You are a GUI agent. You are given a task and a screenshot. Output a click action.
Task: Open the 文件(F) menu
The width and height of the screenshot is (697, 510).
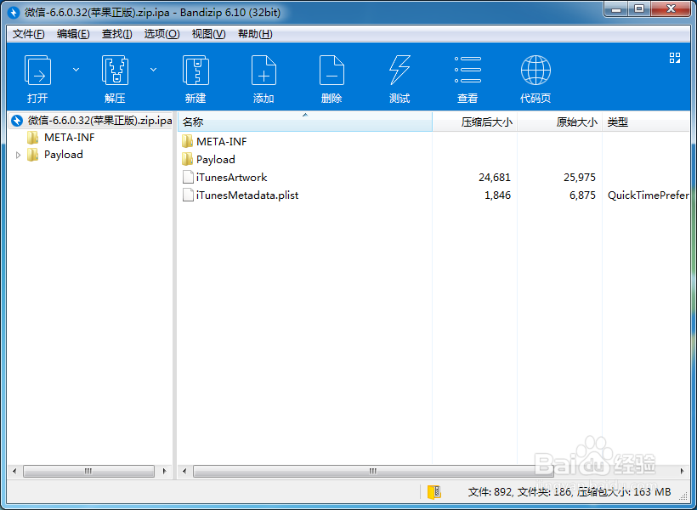point(28,34)
